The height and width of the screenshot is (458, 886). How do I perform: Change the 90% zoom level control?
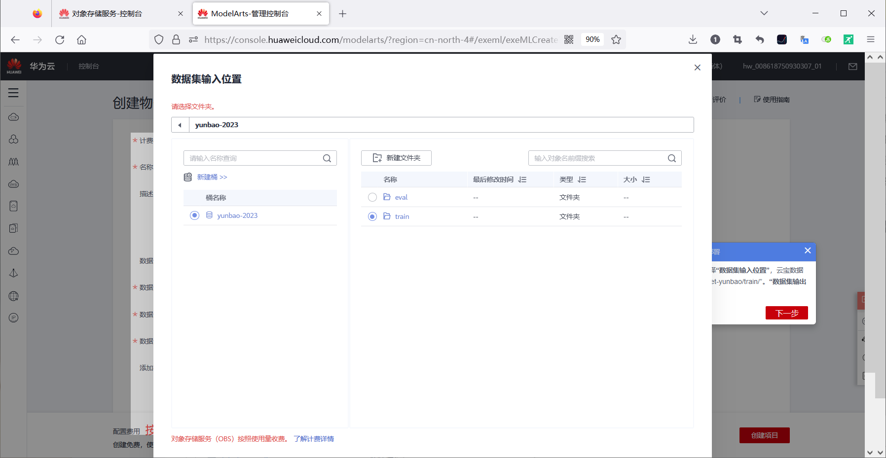[x=592, y=39]
